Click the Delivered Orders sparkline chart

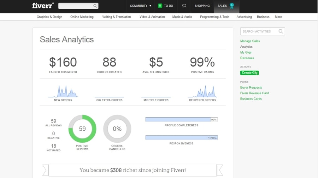coord(202,91)
